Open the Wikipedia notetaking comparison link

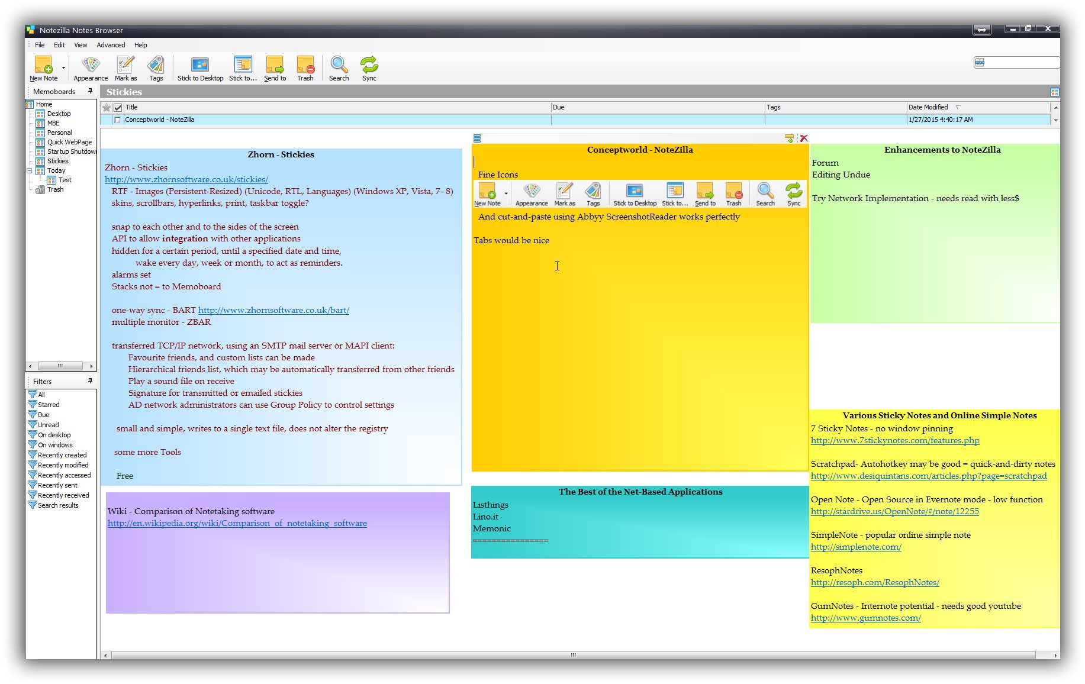pos(237,523)
